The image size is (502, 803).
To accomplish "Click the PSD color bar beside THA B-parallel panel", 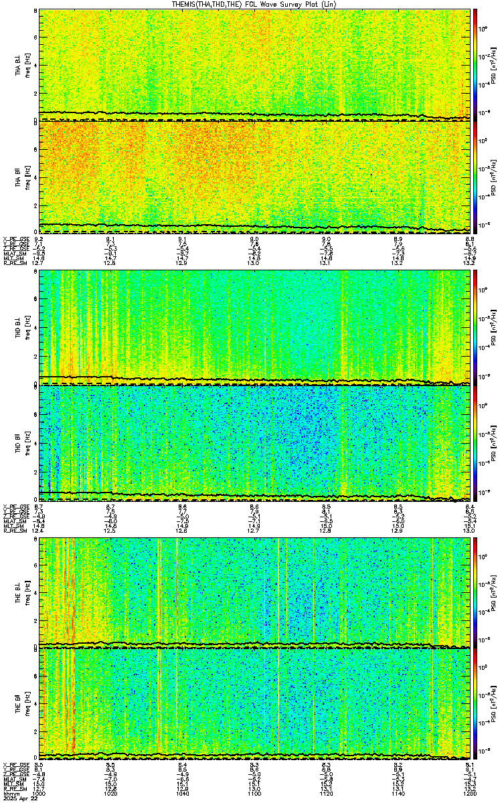I will coord(475,177).
